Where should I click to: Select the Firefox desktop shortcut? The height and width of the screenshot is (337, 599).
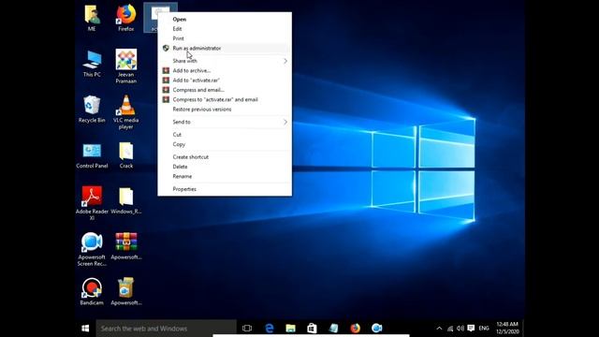(x=126, y=18)
